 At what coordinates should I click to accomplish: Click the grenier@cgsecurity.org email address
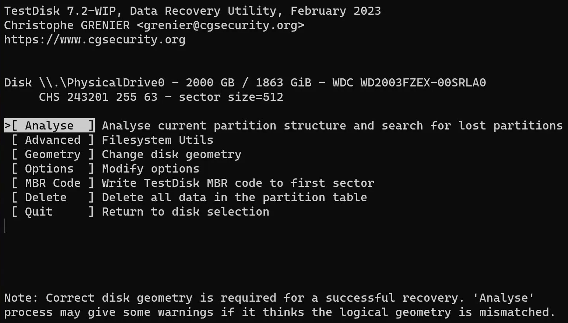[220, 25]
